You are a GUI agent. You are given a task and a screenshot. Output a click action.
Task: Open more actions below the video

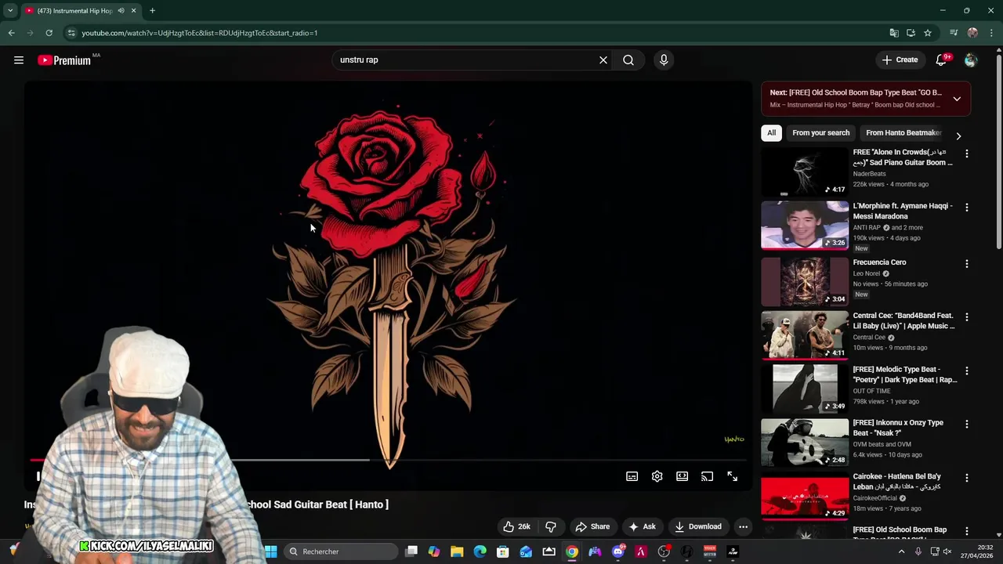coord(744,526)
